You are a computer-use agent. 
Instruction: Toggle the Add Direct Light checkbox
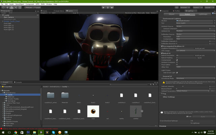(177, 73)
